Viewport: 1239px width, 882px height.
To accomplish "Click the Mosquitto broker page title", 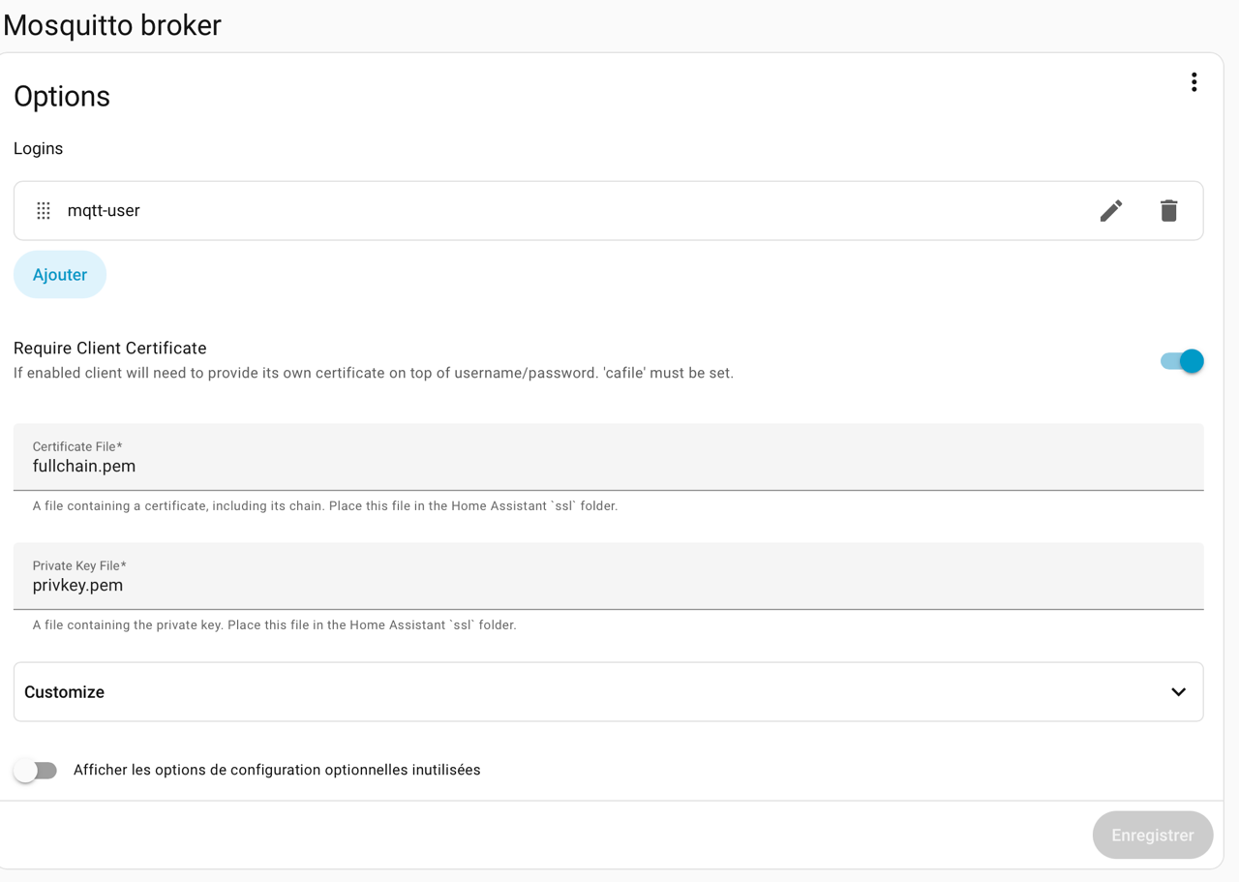I will (x=112, y=25).
